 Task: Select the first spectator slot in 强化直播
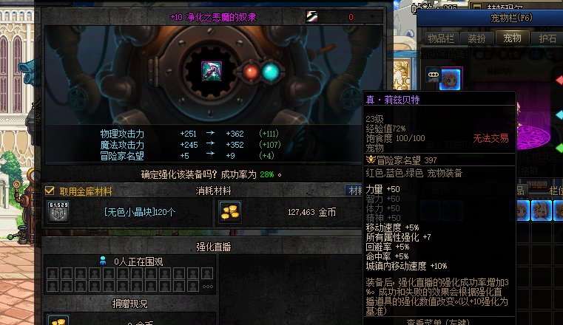[53, 274]
